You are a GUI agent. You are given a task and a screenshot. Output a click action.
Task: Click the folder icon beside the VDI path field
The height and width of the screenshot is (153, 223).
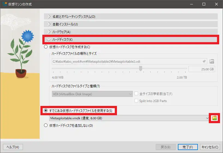(212, 61)
